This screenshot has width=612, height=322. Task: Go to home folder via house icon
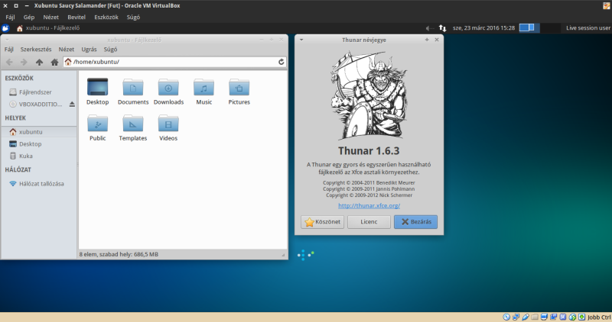tap(54, 62)
